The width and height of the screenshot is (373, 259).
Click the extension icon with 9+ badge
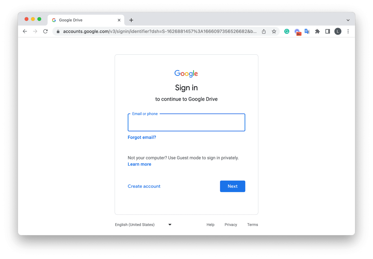297,31
